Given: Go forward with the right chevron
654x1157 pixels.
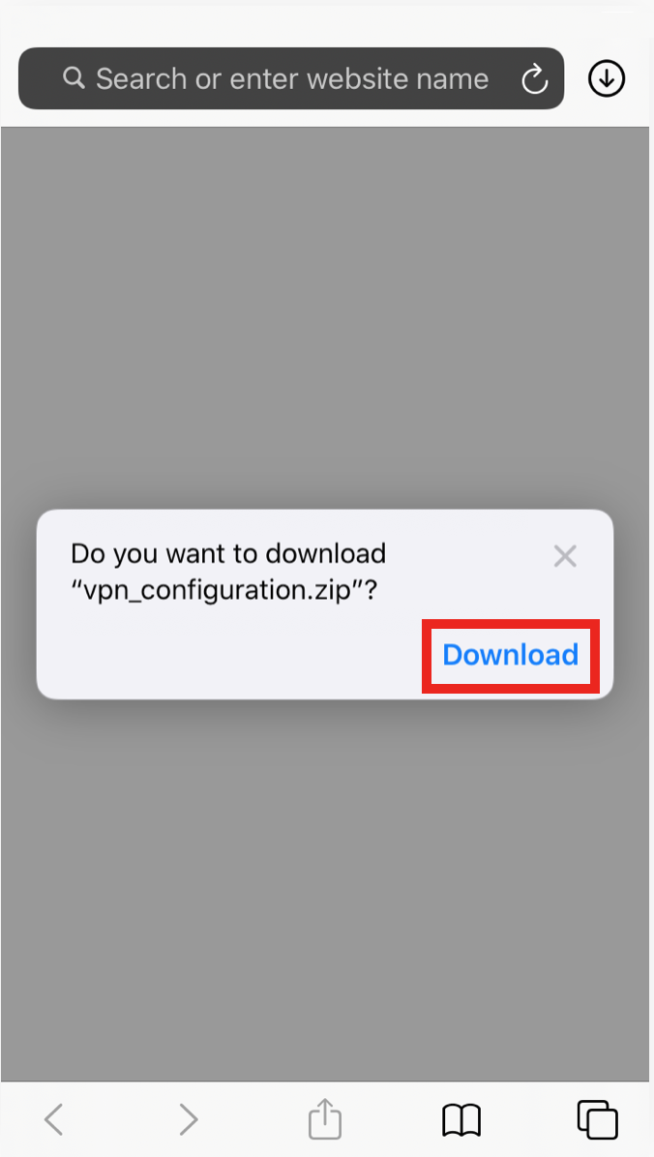Looking at the screenshot, I should (189, 1119).
